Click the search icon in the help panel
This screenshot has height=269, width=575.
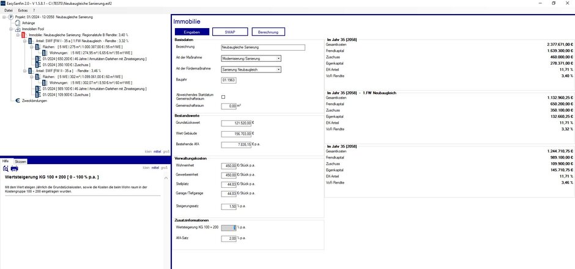(6, 168)
